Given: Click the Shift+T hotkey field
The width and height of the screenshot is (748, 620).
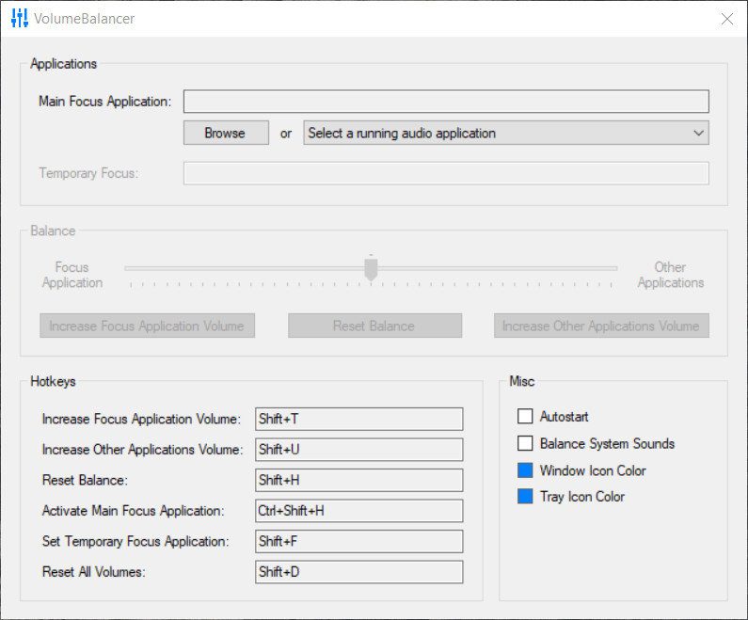Looking at the screenshot, I should [x=359, y=419].
